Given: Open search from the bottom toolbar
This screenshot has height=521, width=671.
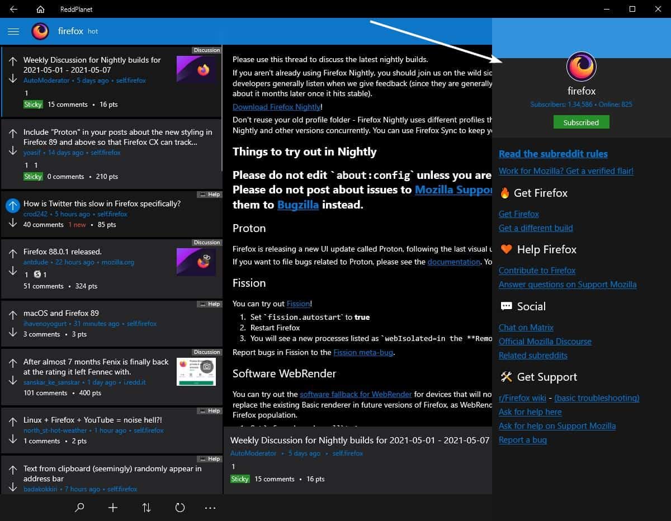Looking at the screenshot, I should coord(79,508).
